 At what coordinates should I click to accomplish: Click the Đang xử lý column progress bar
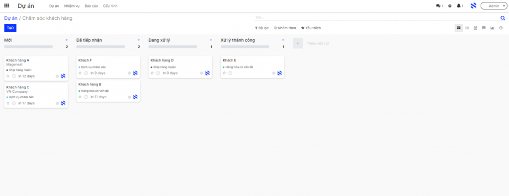tap(172, 47)
